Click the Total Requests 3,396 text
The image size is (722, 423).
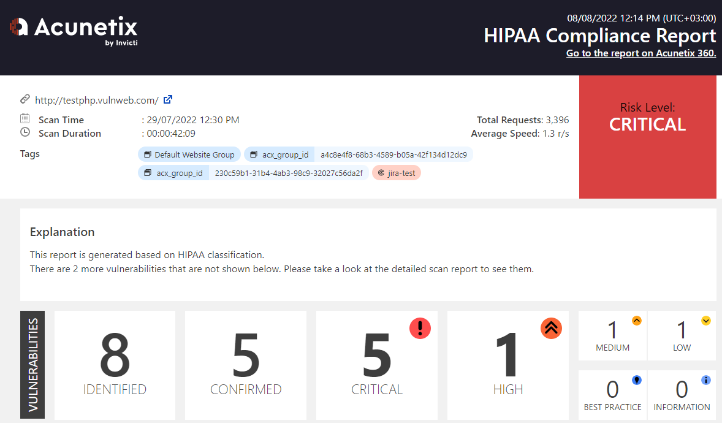(x=523, y=120)
